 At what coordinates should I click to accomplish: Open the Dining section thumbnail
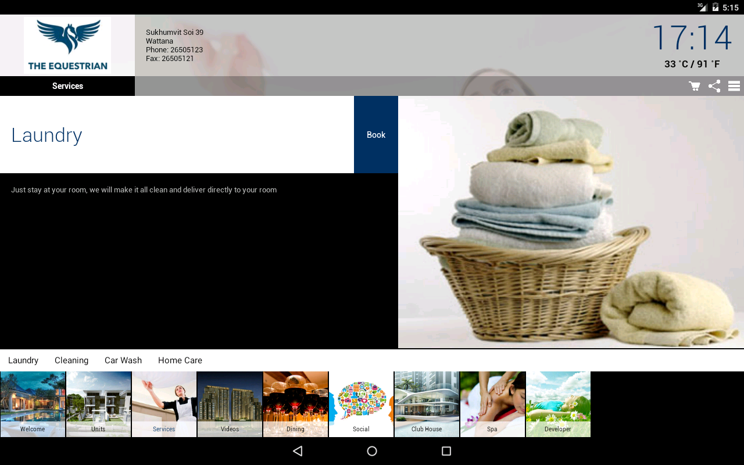295,405
